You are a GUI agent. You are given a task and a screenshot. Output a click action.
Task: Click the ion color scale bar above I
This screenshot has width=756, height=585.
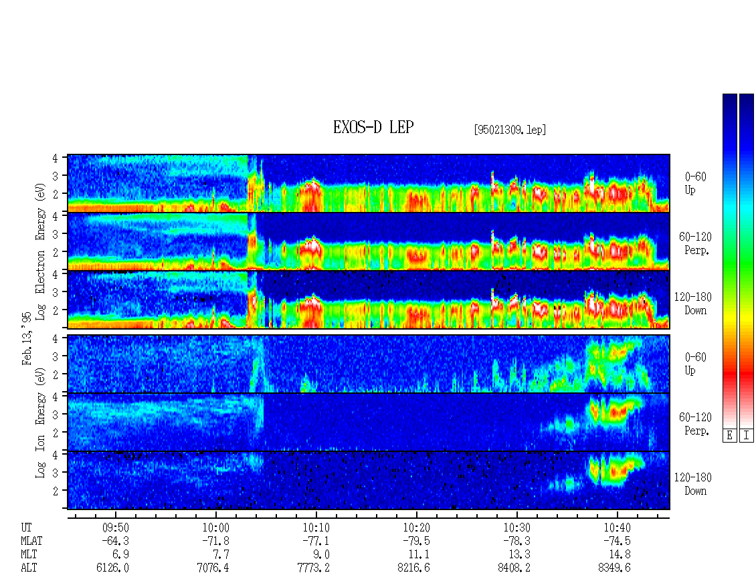[x=747, y=261]
